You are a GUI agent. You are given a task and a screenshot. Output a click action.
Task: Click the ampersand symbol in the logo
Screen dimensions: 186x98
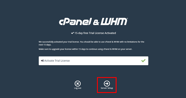point(96,22)
